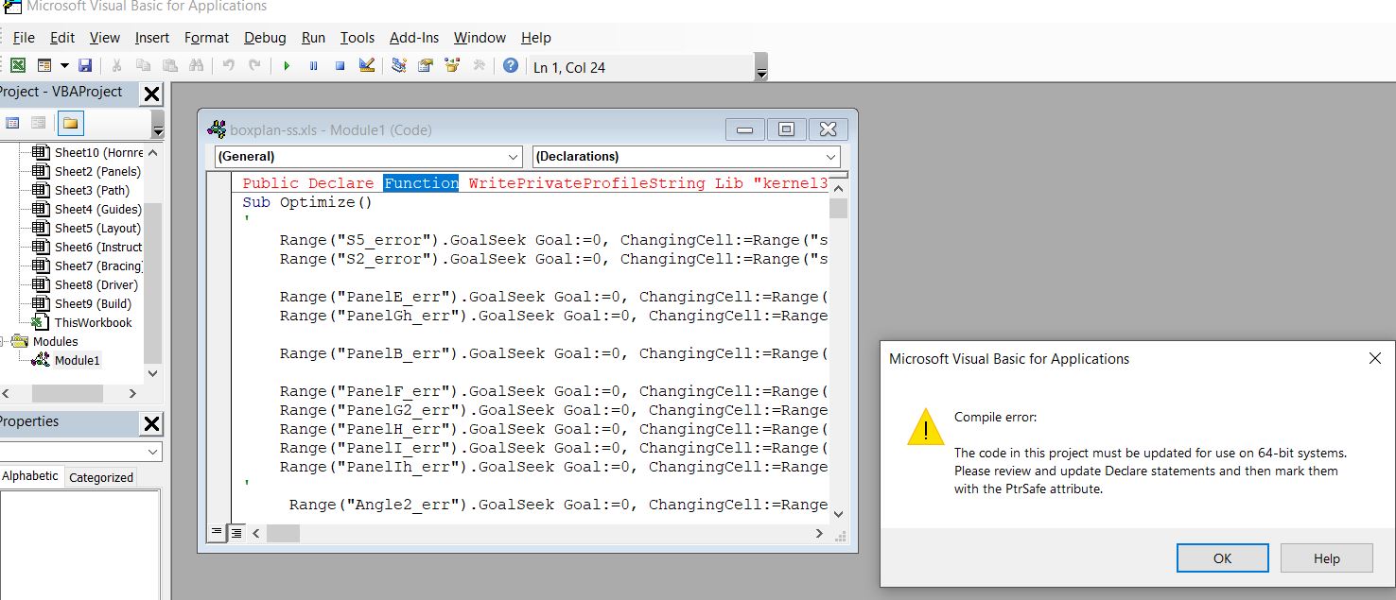Toggle Design Mode icon
The width and height of the screenshot is (1396, 600).
[x=367, y=65]
